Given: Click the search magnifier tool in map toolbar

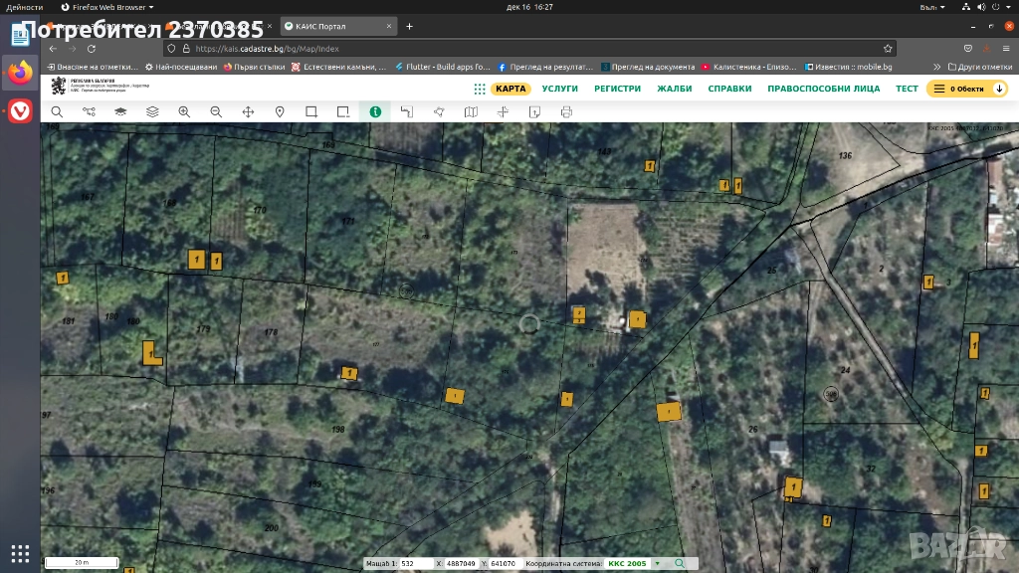Looking at the screenshot, I should click(x=57, y=112).
